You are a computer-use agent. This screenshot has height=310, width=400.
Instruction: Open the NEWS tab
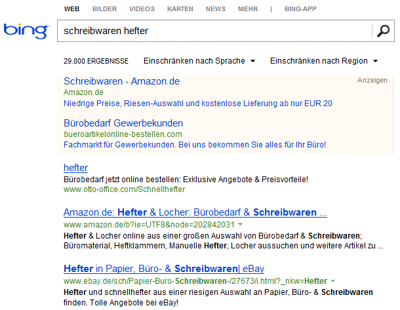(x=216, y=9)
